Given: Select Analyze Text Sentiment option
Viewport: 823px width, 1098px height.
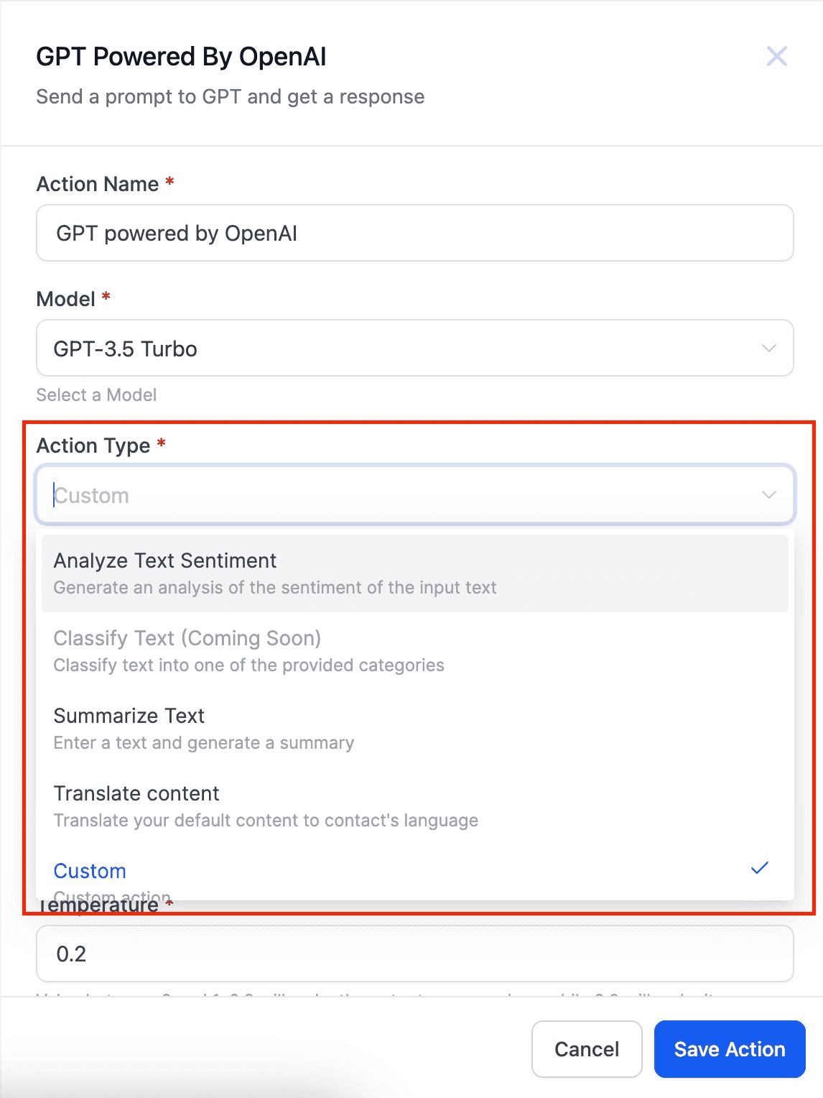Looking at the screenshot, I should pos(414,573).
